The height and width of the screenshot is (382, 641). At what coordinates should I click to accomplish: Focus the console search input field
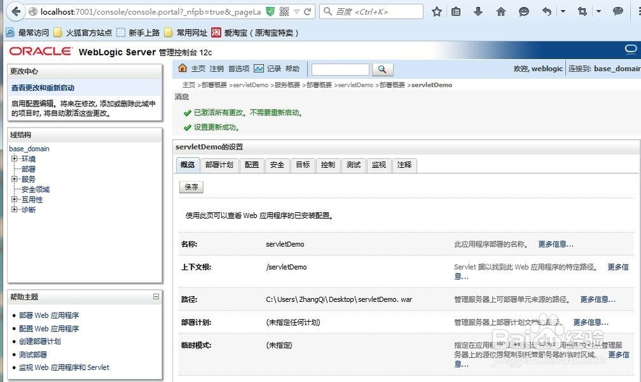(x=340, y=69)
